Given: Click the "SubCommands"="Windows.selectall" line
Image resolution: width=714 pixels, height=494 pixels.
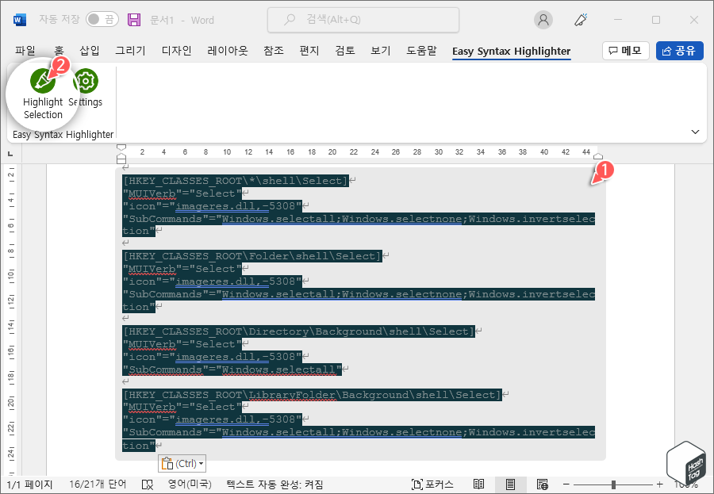Looking at the screenshot, I should click(232, 370).
